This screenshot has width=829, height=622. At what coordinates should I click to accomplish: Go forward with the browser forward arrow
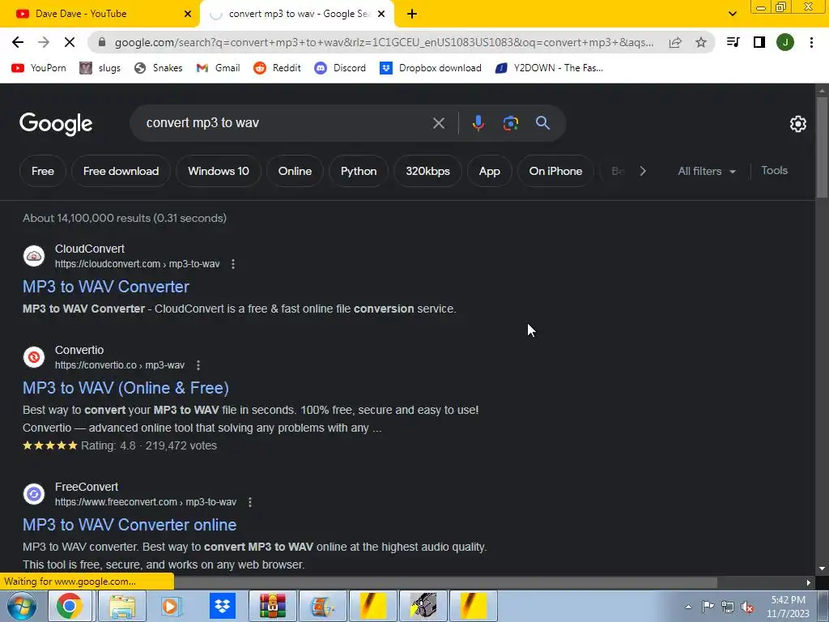tap(44, 42)
